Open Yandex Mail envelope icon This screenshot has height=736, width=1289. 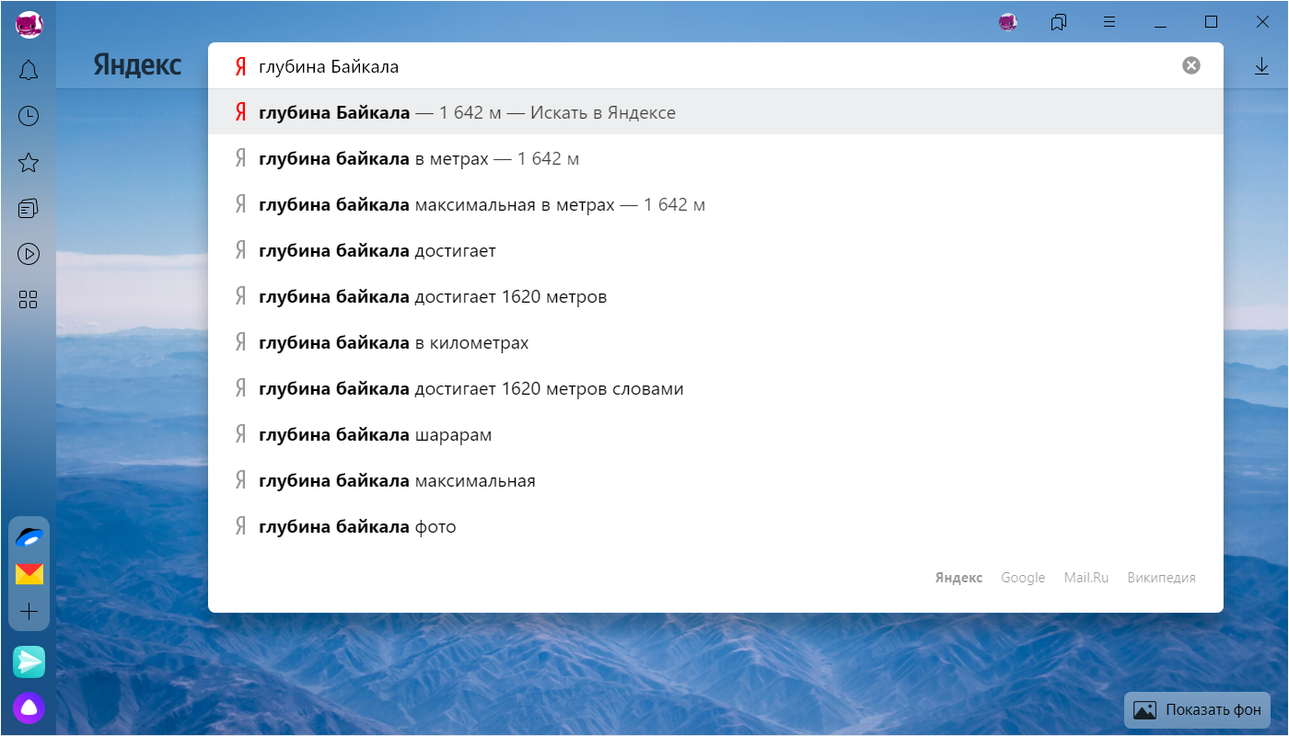(x=29, y=574)
